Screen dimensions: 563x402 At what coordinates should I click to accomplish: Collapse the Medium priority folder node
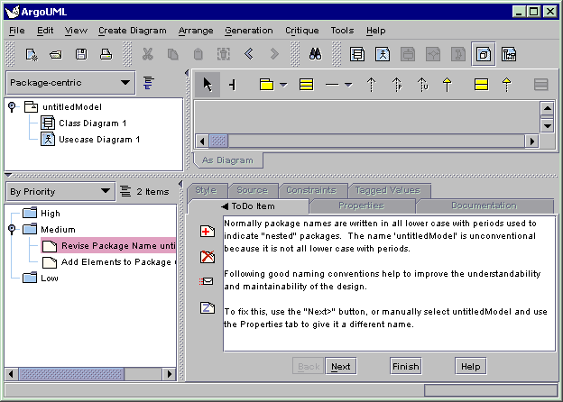point(12,229)
